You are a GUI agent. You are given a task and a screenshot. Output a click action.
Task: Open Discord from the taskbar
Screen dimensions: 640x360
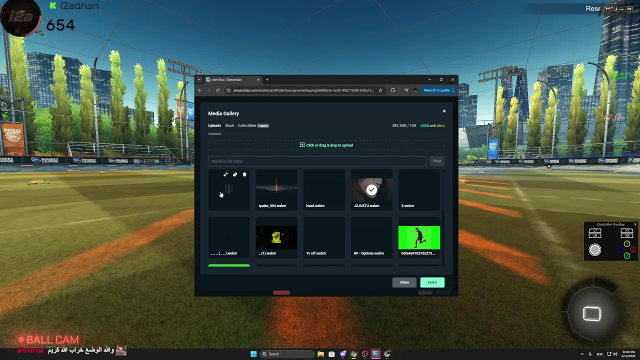pos(342,354)
